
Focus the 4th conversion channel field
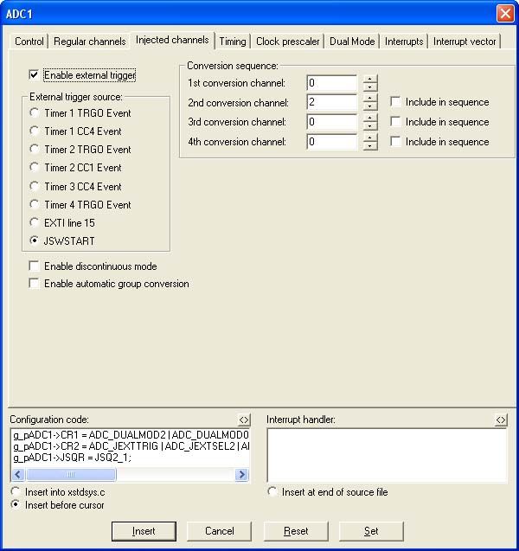pyautogui.click(x=331, y=142)
